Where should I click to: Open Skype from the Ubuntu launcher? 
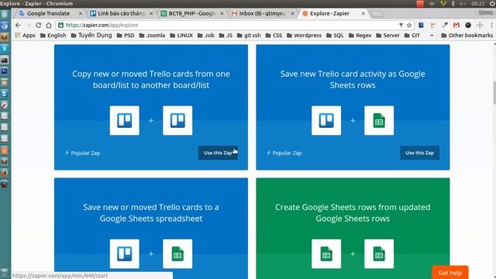5,48
